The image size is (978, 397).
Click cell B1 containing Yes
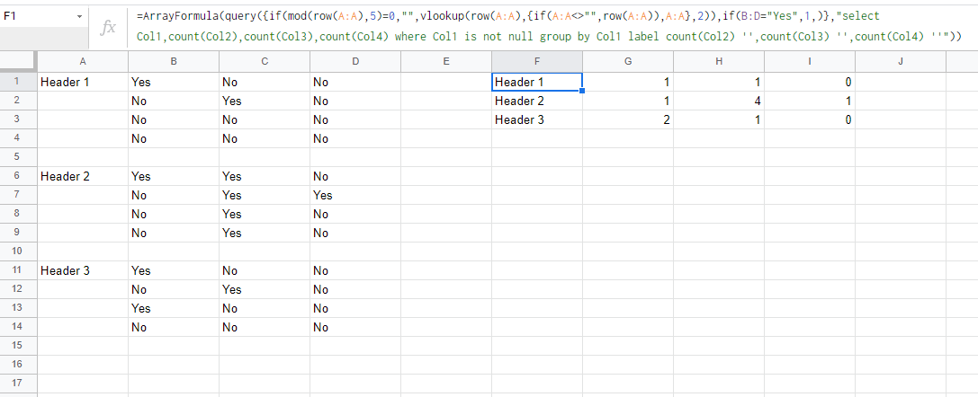[174, 82]
